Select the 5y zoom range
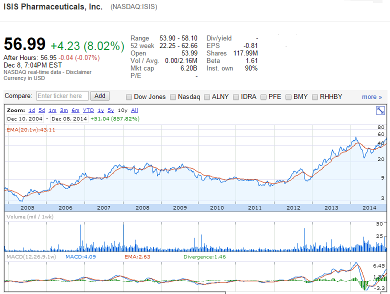Image resolution: width=390 pixels, height=294 pixels. [110, 110]
